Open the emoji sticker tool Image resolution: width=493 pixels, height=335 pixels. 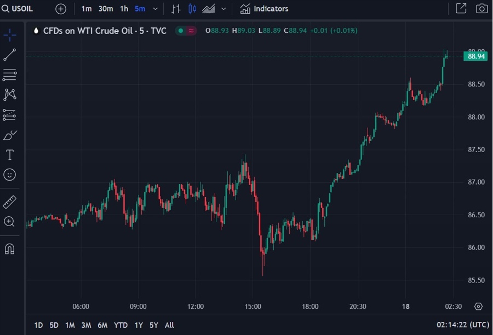(10, 175)
